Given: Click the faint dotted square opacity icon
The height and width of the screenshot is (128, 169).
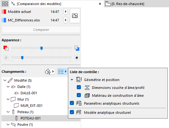Looking at the screenshot, I should click(6, 58).
